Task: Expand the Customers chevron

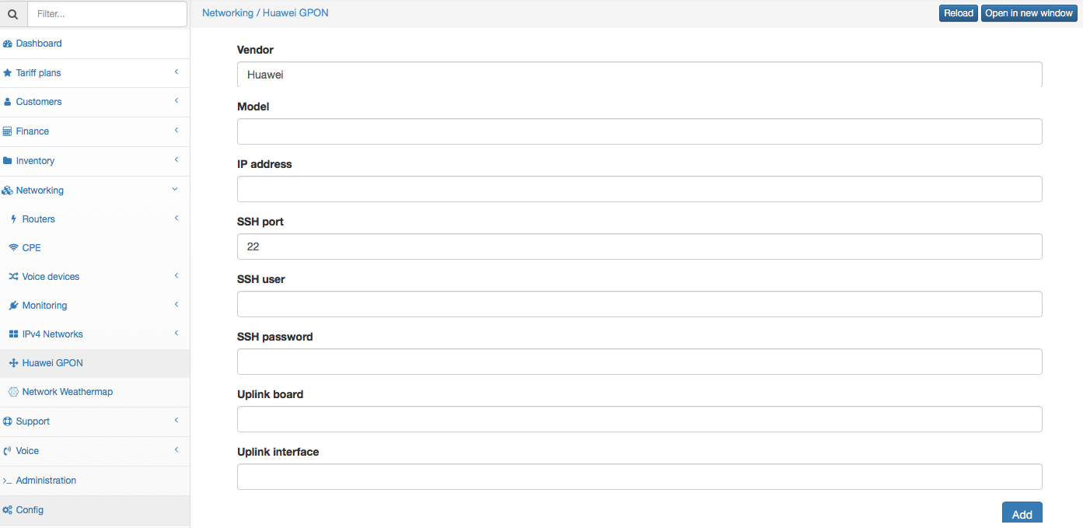Action: (x=176, y=101)
